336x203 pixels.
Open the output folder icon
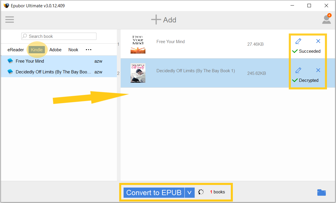point(321,193)
